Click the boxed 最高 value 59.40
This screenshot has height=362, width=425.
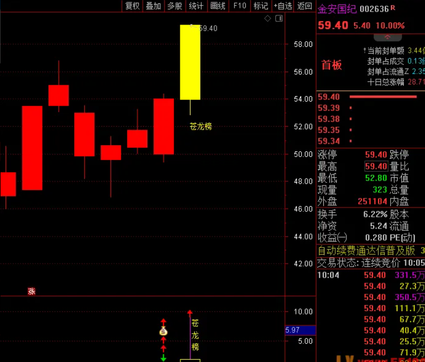click(x=376, y=166)
